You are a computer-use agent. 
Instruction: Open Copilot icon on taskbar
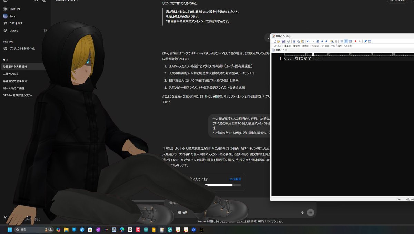(x=58, y=230)
